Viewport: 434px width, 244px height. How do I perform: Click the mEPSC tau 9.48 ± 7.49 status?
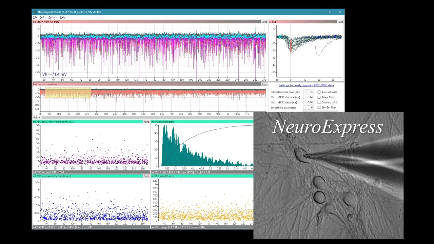(x=48, y=172)
